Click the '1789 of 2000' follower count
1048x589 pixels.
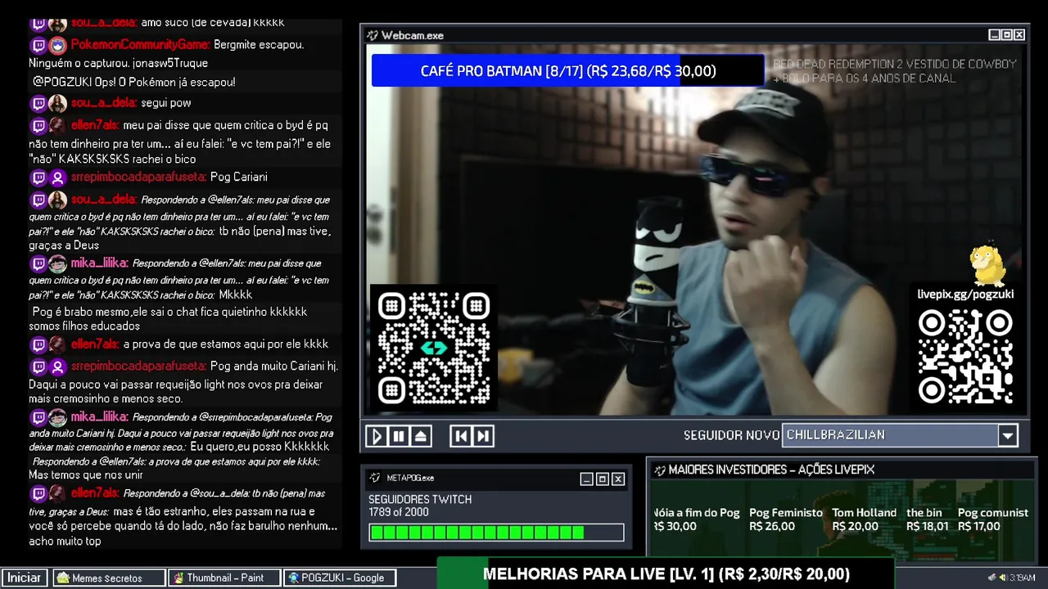click(x=398, y=513)
